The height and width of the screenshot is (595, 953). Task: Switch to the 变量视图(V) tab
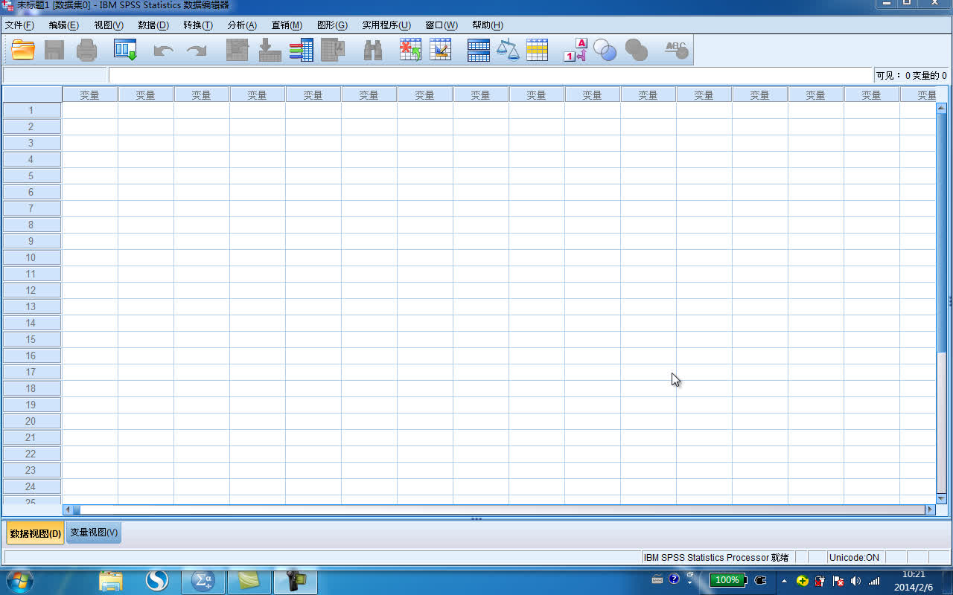(94, 533)
